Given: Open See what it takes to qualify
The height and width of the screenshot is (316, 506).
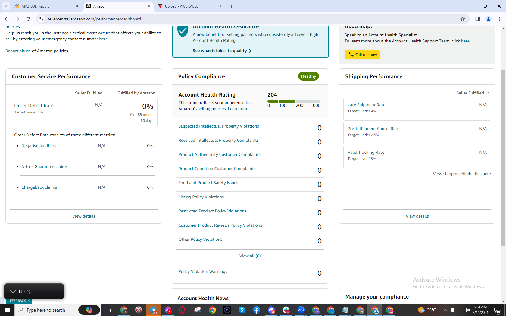Looking at the screenshot, I should coord(222,51).
